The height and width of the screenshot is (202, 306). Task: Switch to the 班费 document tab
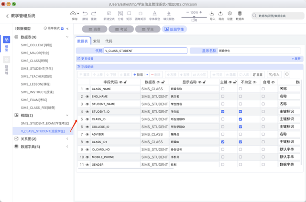point(95,29)
